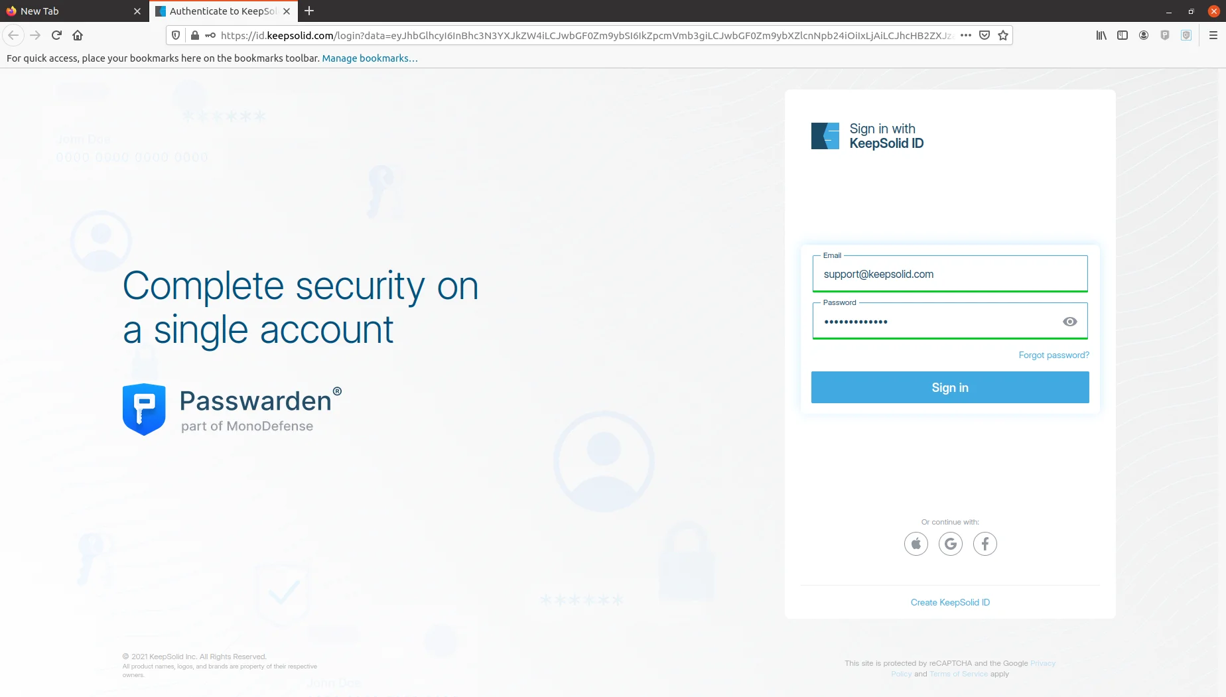
Task: Open the Firefox Library icon
Action: coord(1101,35)
